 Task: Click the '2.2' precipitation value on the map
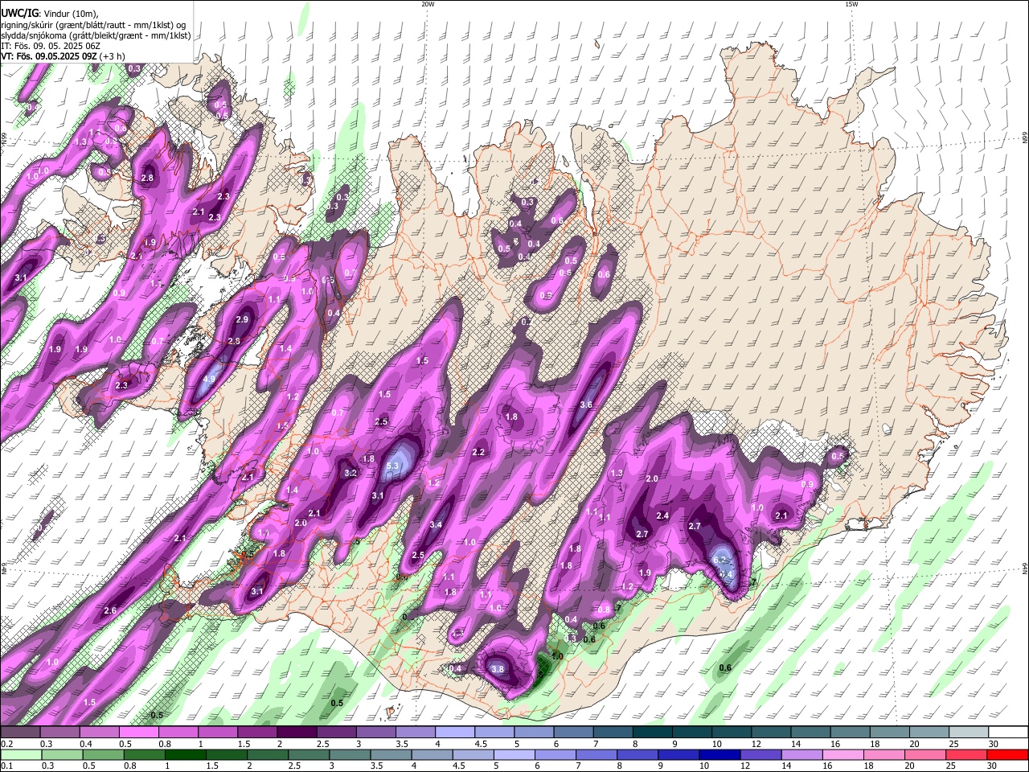point(478,452)
